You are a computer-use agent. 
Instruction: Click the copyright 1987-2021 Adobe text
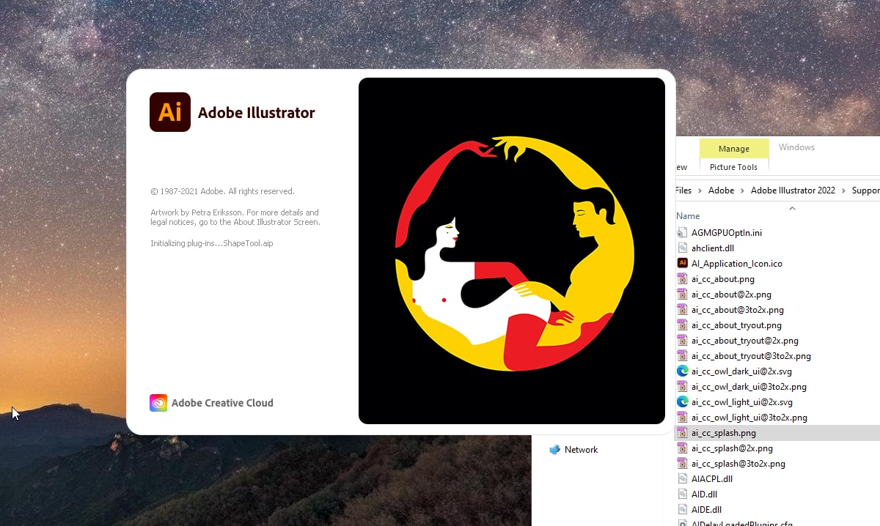[222, 191]
